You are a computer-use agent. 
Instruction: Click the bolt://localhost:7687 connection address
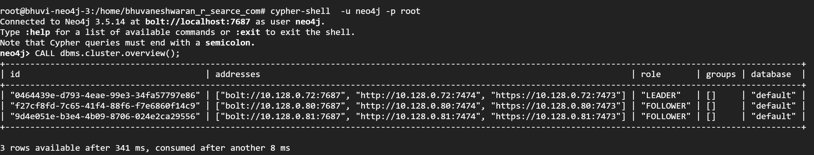pyautogui.click(x=198, y=22)
